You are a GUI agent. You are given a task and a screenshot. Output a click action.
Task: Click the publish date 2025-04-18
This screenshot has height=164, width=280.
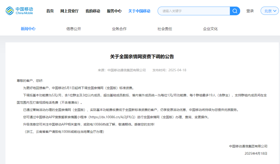coord(178,70)
